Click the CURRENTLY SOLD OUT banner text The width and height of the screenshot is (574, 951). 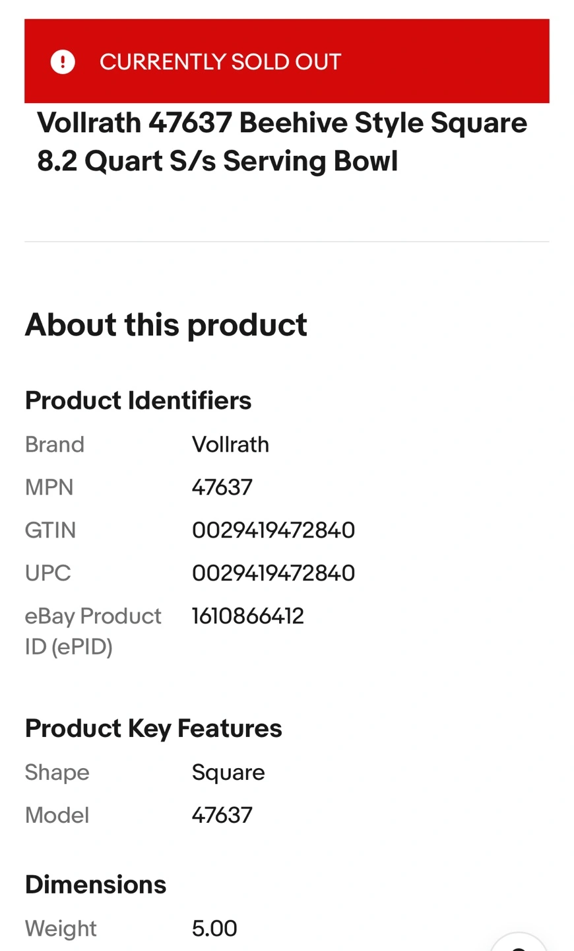(220, 62)
